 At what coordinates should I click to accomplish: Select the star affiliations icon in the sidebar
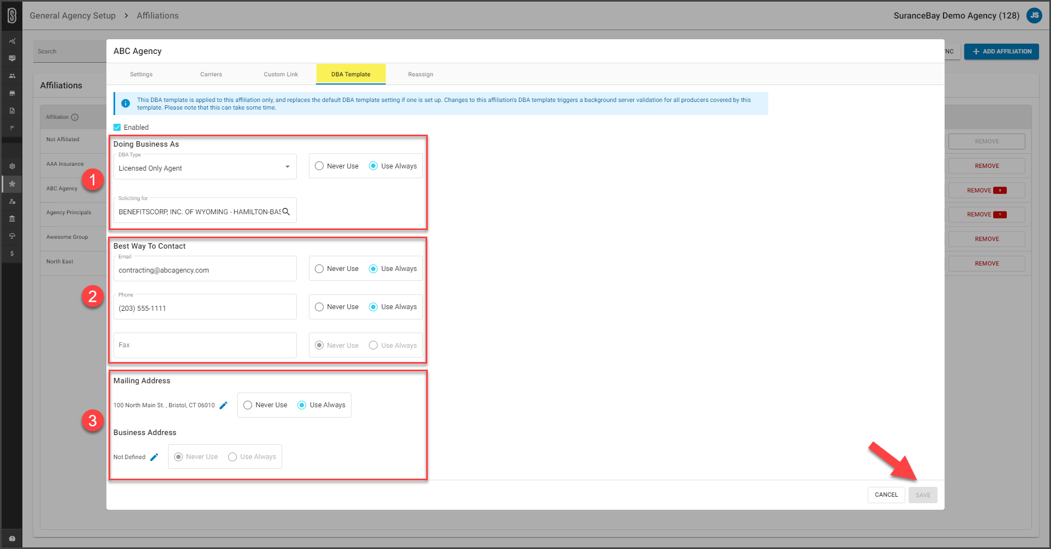(x=12, y=184)
